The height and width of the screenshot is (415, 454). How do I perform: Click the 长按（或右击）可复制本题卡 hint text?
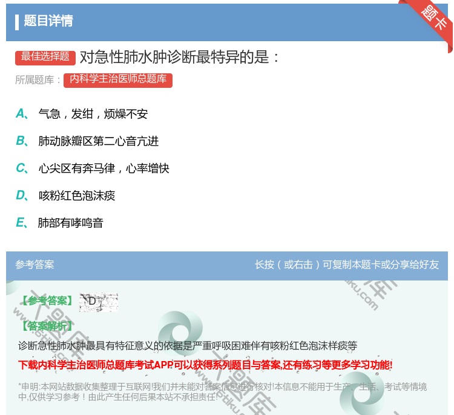click(347, 265)
